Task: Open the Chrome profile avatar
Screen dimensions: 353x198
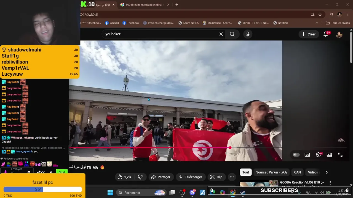Action: click(x=339, y=15)
